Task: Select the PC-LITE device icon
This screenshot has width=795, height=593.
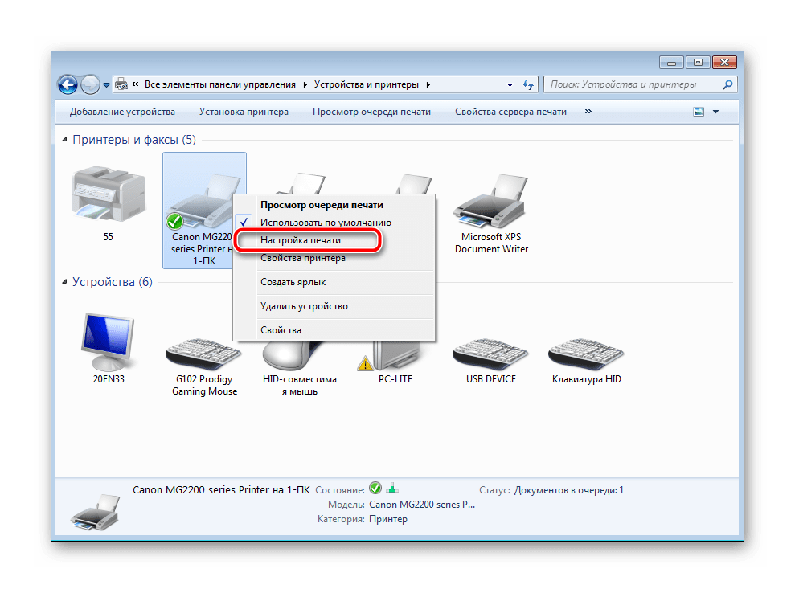Action: click(x=395, y=354)
